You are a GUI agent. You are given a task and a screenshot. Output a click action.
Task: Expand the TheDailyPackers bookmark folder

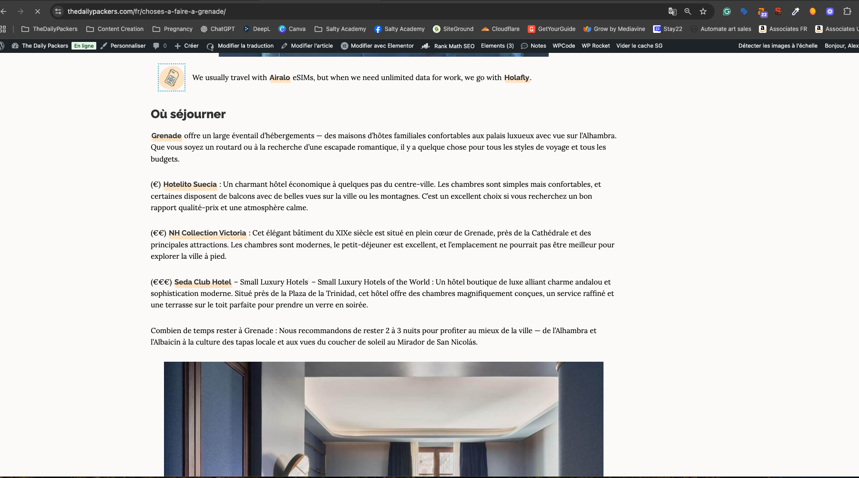50,29
